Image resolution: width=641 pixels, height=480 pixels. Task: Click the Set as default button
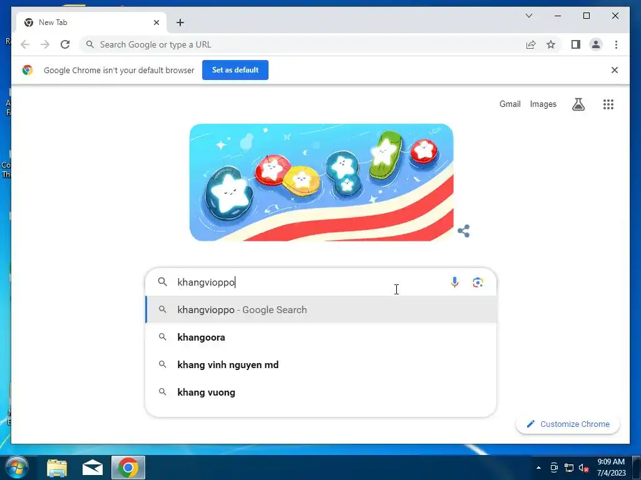click(235, 70)
